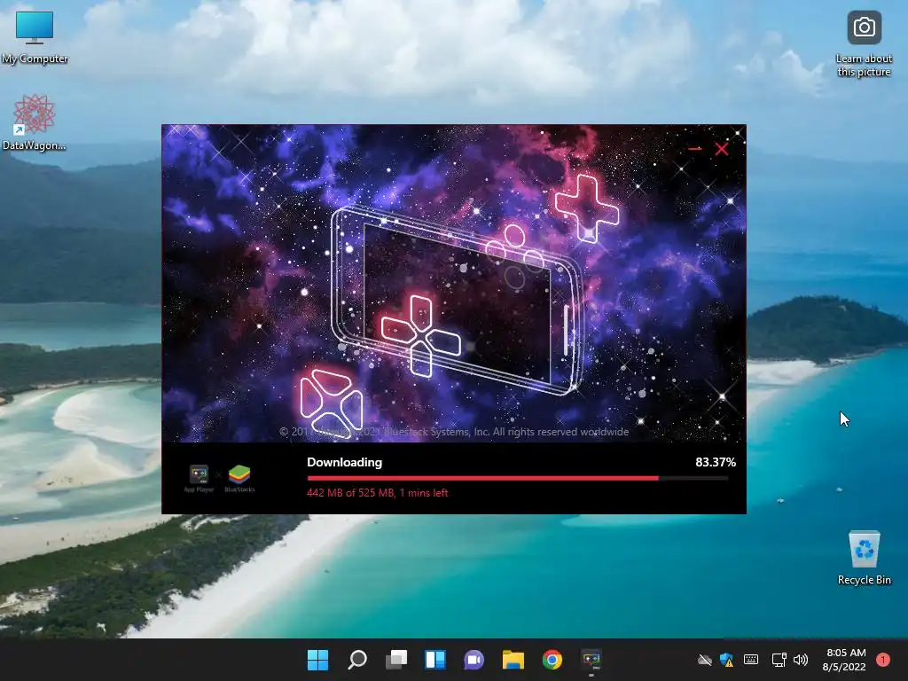
Task: Launch Google Chrome from taskbar
Action: pyautogui.click(x=552, y=660)
